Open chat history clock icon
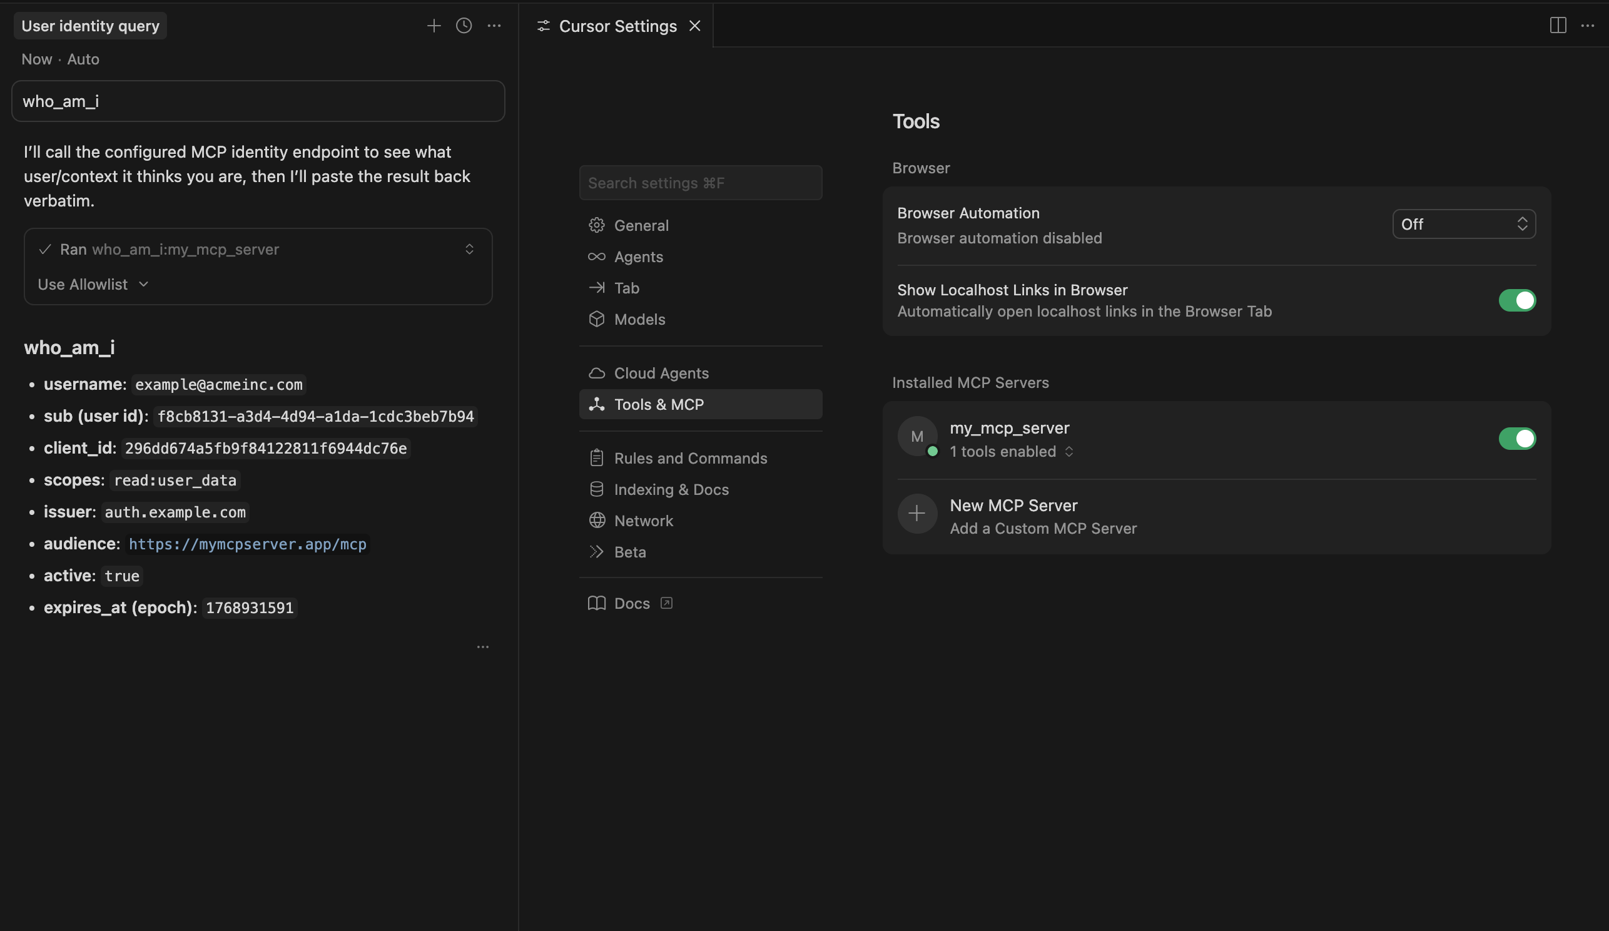This screenshot has height=931, width=1609. click(x=464, y=26)
